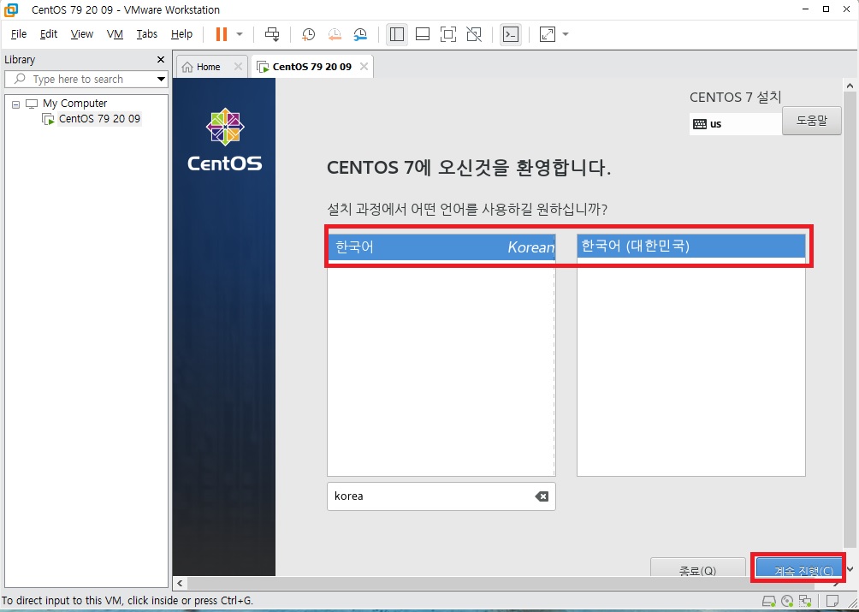Open the View menu
859x612 pixels.
pos(81,34)
